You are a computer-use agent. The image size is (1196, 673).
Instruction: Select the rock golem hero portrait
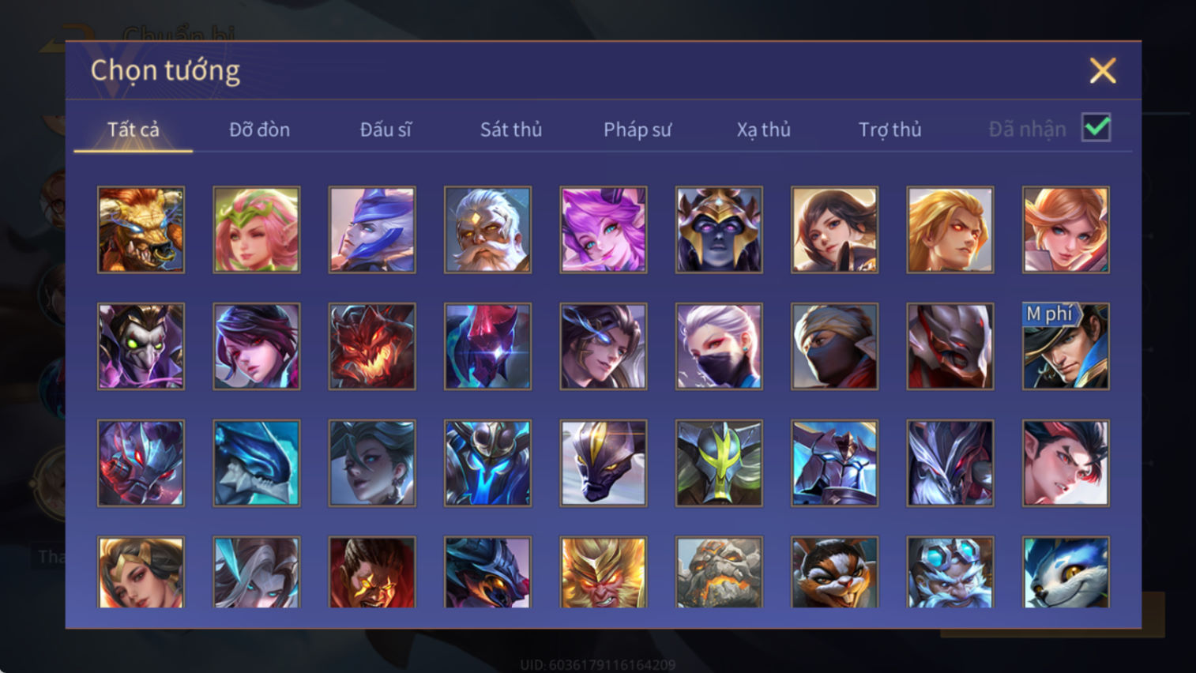tap(719, 572)
